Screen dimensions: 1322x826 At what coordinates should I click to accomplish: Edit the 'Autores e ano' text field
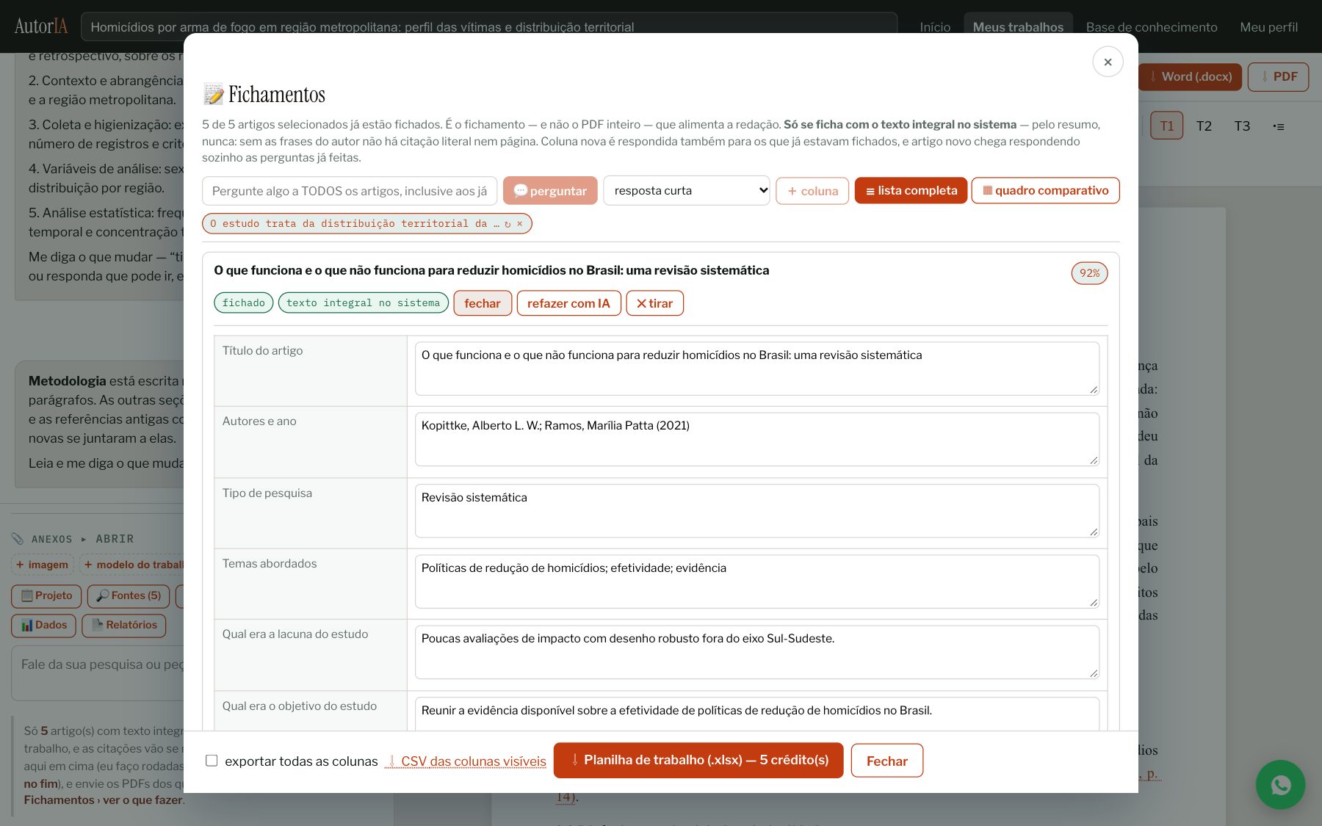tap(756, 439)
